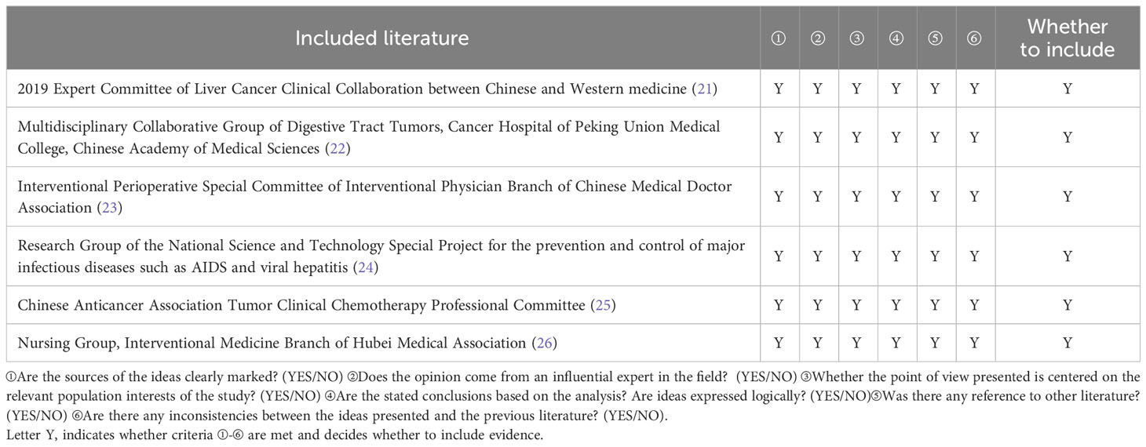Image resolution: width=1146 pixels, height=447 pixels.
Task: Click the circled 1 criterion header
Action: (x=779, y=38)
